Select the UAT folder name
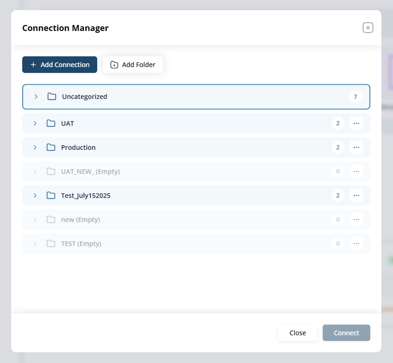The width and height of the screenshot is (393, 363). click(68, 123)
